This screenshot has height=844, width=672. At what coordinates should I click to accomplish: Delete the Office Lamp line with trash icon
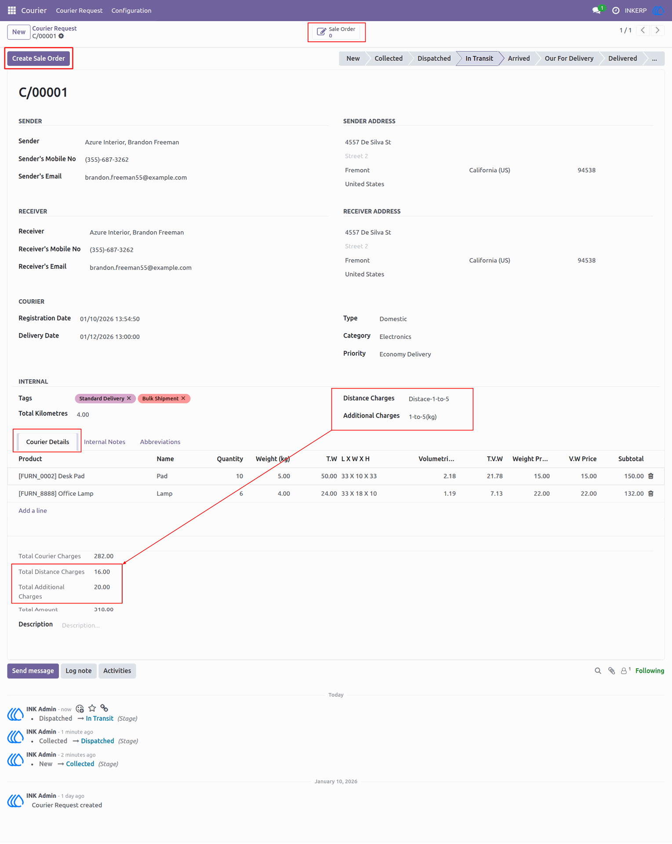pyautogui.click(x=651, y=494)
